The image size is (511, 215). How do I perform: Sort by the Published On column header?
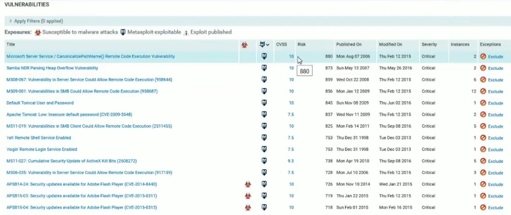(x=349, y=44)
